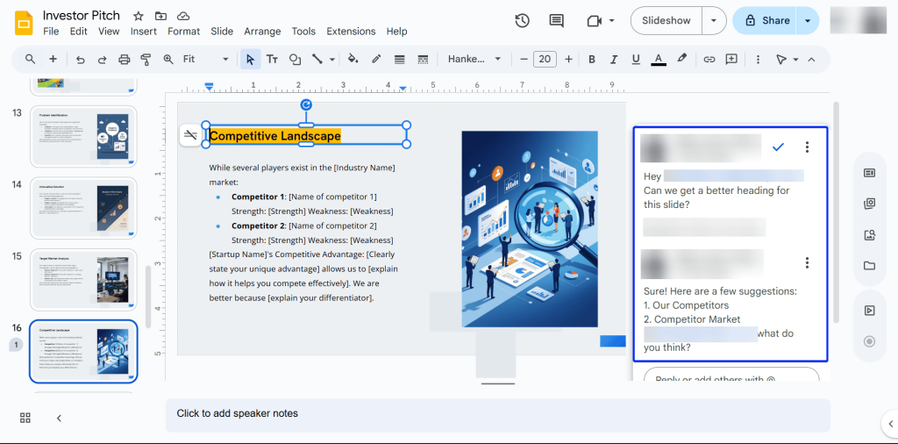Open version history clock icon
898x444 pixels.
click(x=523, y=21)
